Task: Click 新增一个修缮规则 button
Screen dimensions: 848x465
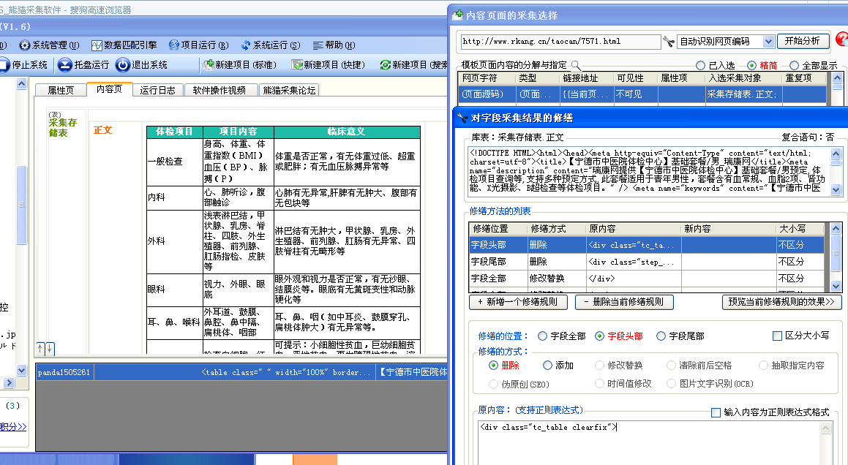Action: 518,302
